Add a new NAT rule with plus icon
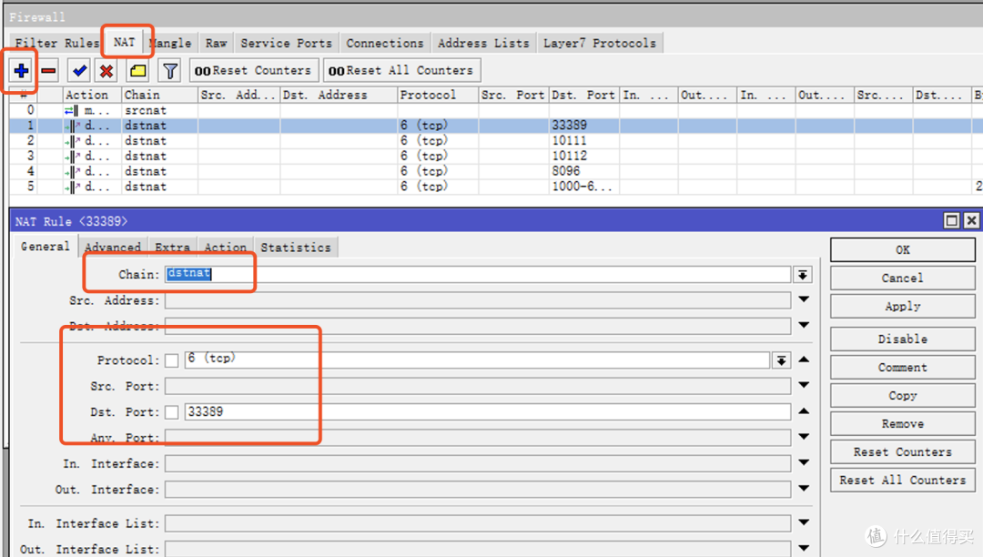This screenshot has height=557, width=983. (20, 70)
